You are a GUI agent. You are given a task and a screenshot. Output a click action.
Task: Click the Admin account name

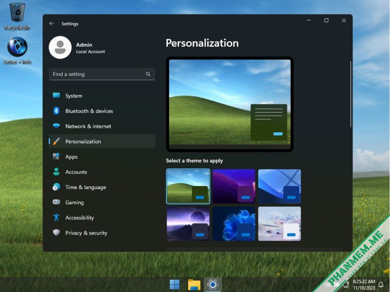pos(84,45)
